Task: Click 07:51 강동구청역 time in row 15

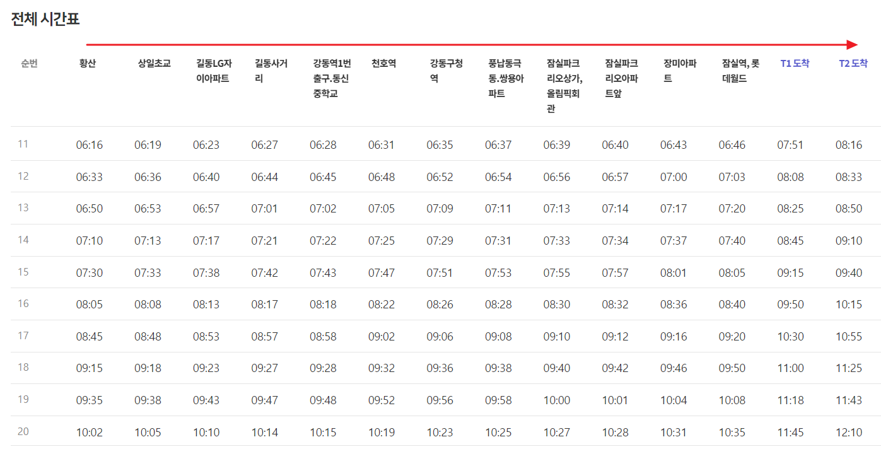Action: (440, 273)
